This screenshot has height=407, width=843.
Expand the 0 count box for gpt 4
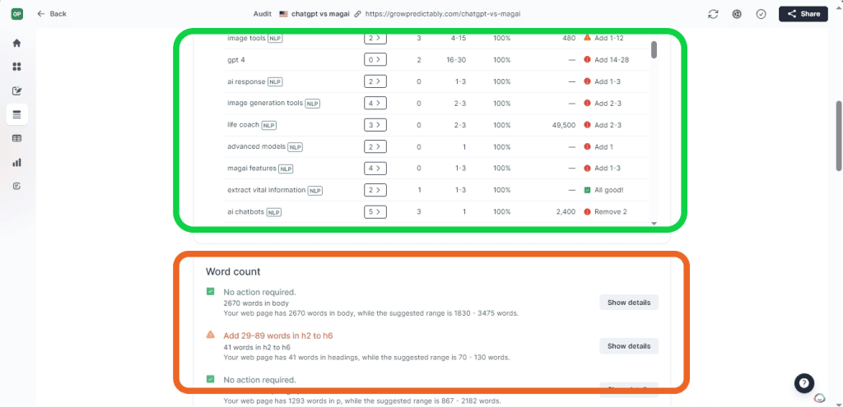pyautogui.click(x=375, y=59)
